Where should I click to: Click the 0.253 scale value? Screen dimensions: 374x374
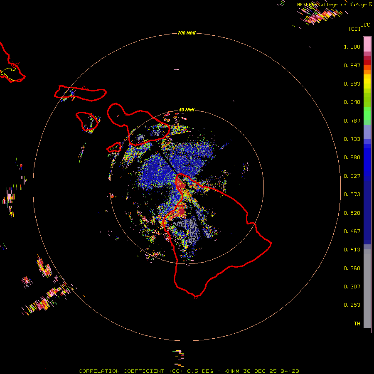click(x=352, y=305)
